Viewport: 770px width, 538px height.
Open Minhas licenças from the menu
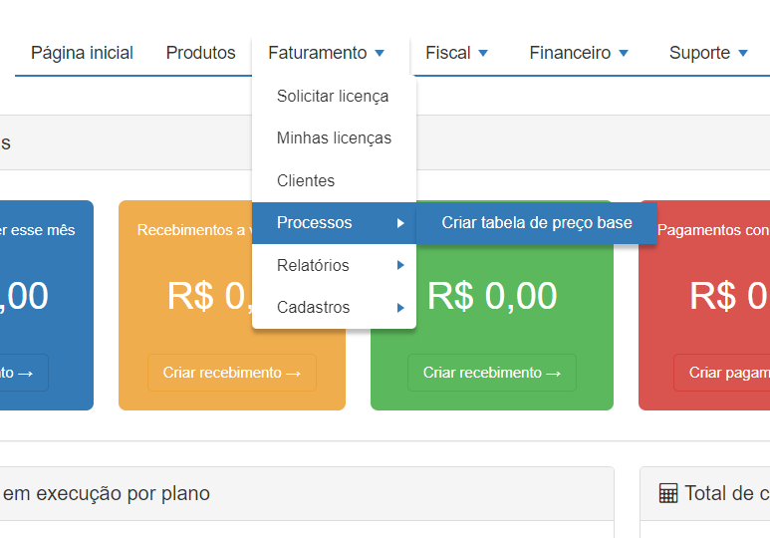point(334,138)
